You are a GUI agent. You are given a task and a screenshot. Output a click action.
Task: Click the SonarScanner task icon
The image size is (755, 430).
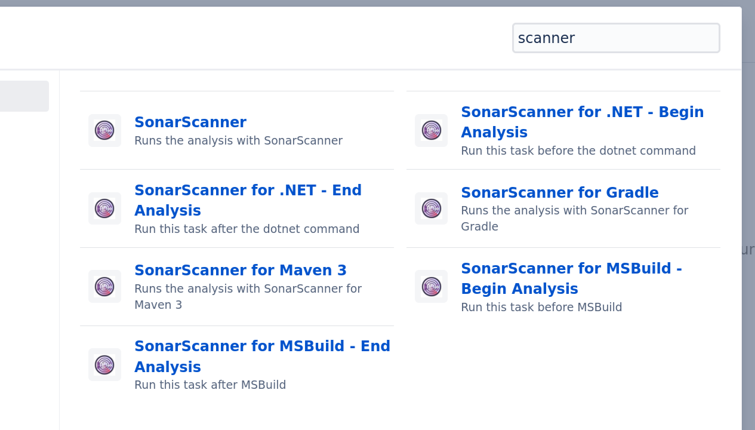pyautogui.click(x=104, y=130)
